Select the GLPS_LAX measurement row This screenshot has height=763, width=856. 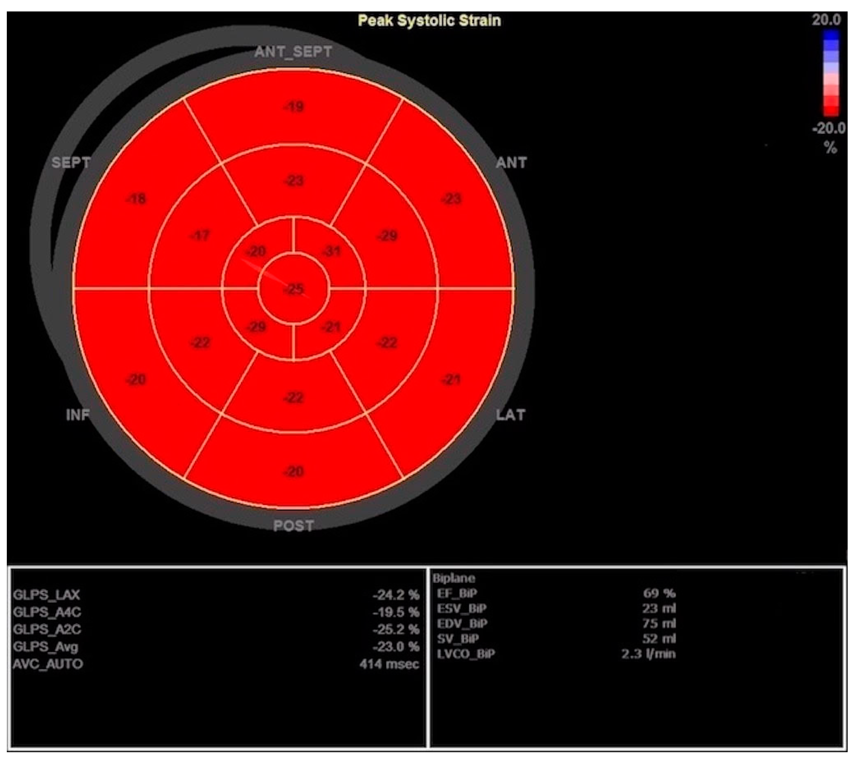[216, 594]
